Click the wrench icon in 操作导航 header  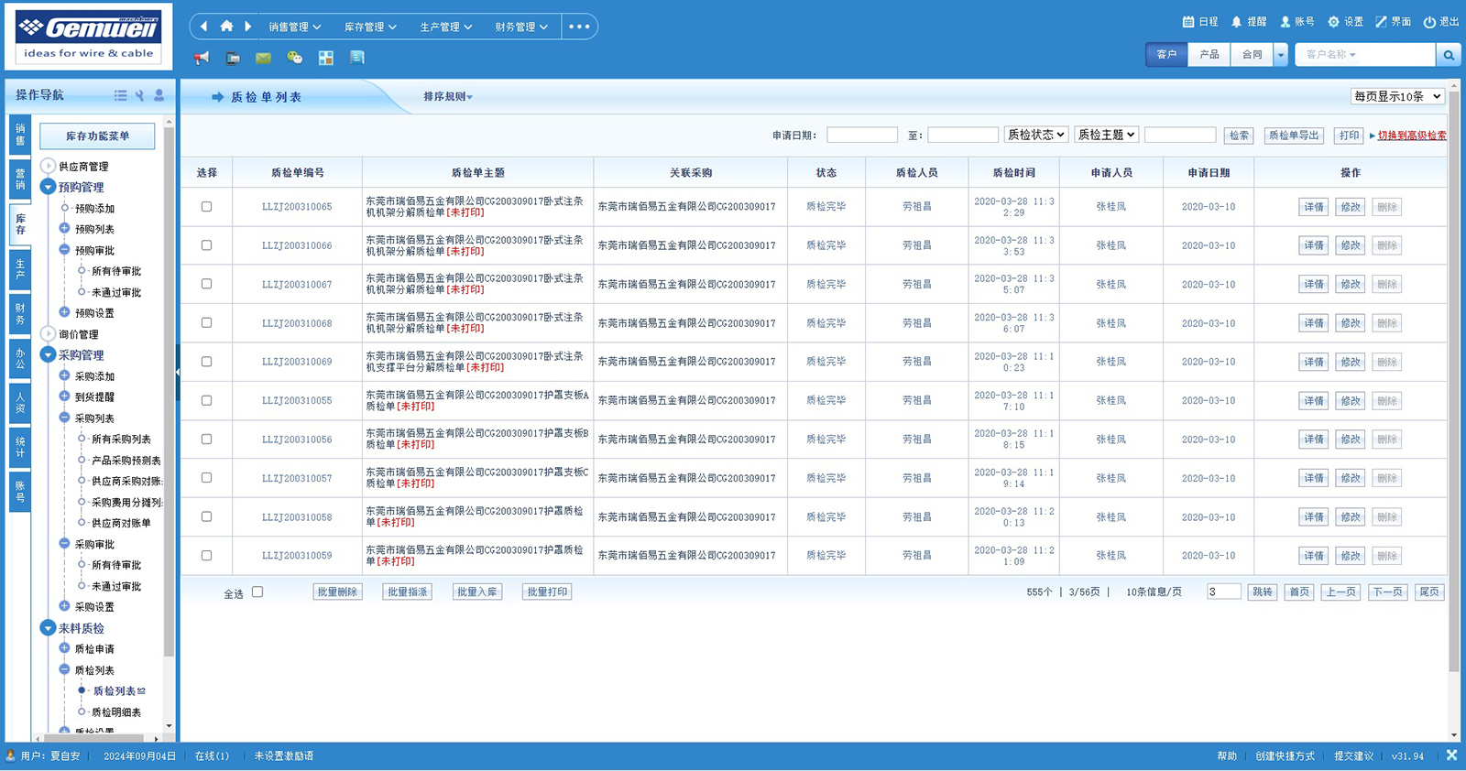(139, 95)
